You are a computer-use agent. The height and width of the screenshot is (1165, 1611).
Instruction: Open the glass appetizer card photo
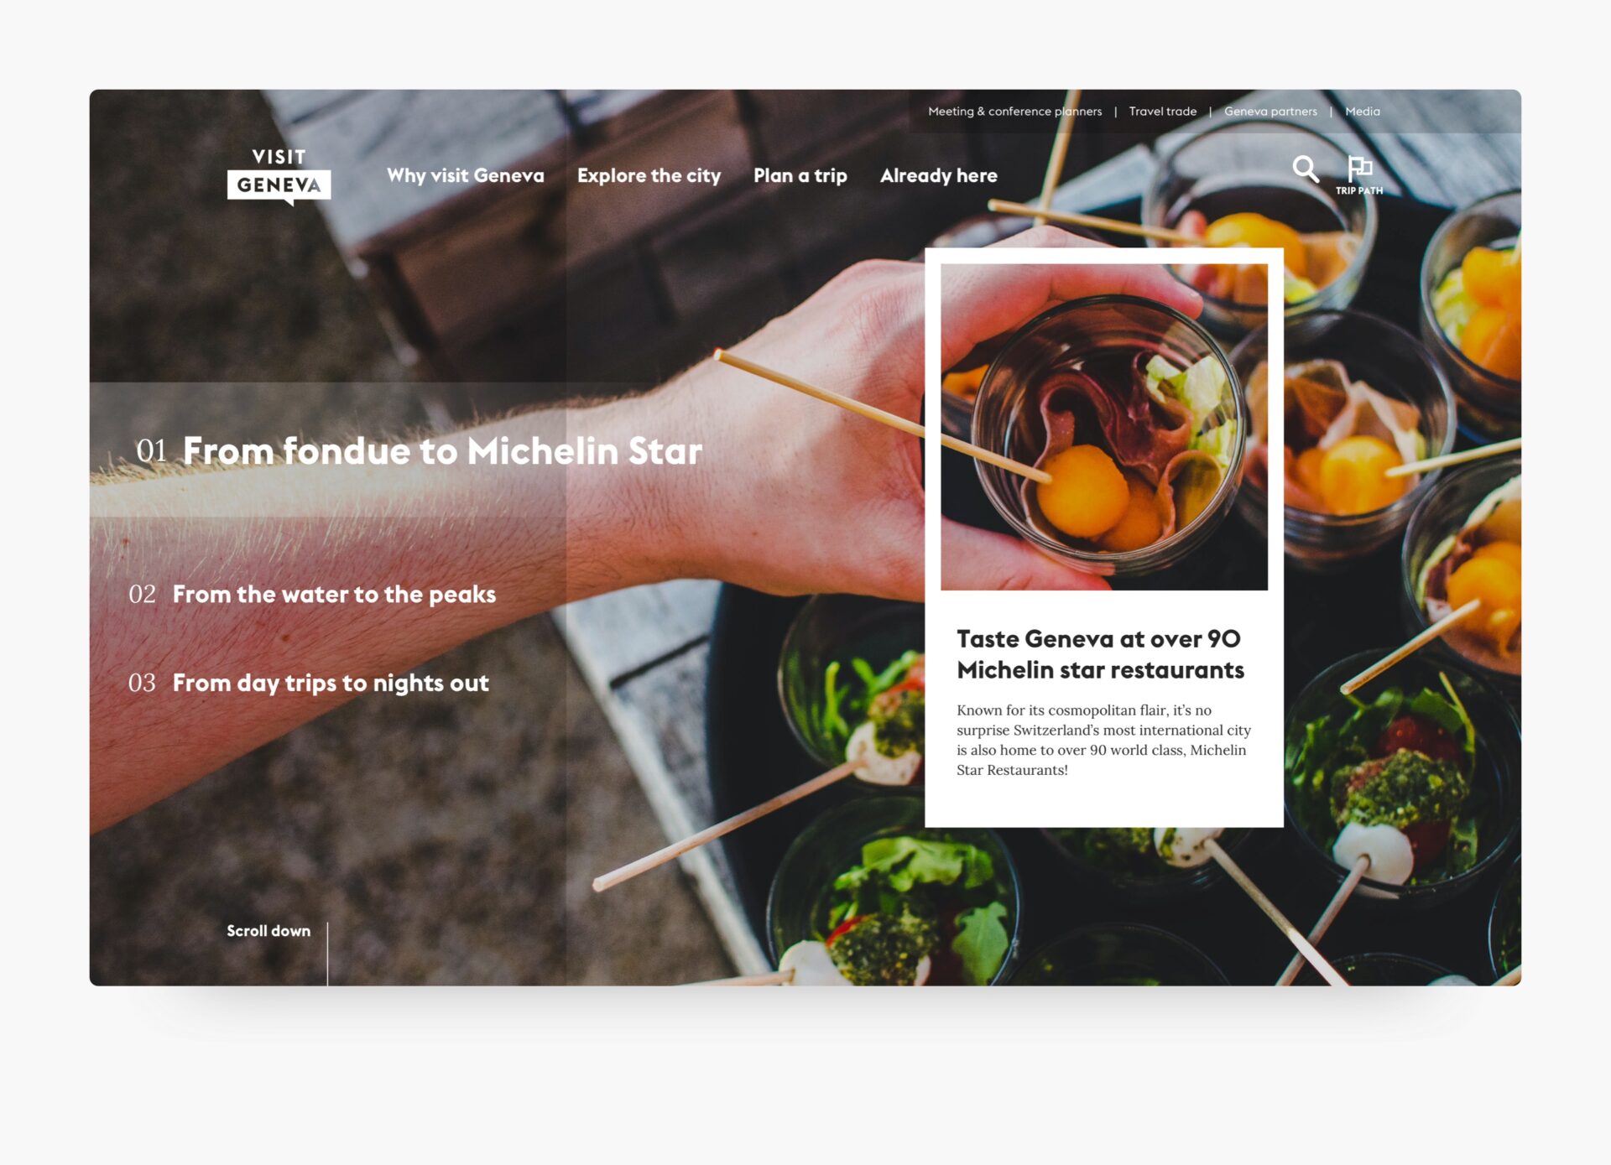coord(1104,427)
